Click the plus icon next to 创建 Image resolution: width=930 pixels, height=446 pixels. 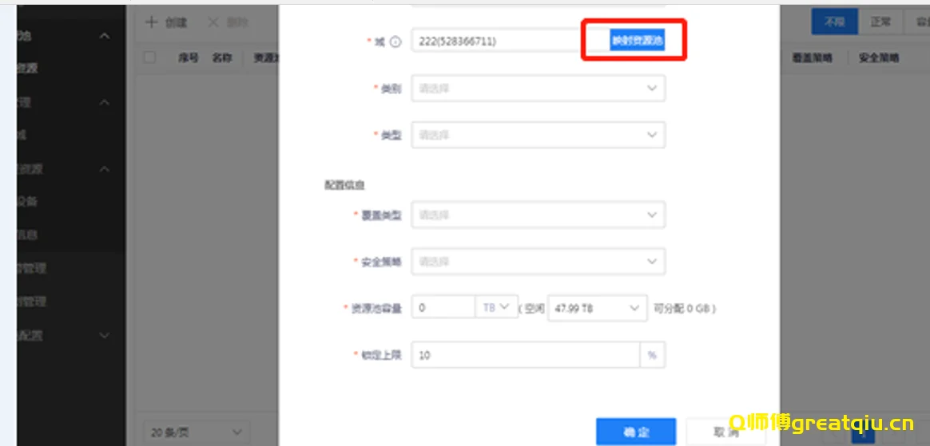pyautogui.click(x=151, y=22)
